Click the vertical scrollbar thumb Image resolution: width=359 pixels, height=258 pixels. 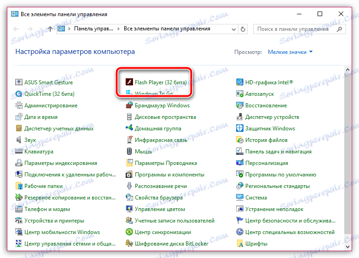point(347,153)
